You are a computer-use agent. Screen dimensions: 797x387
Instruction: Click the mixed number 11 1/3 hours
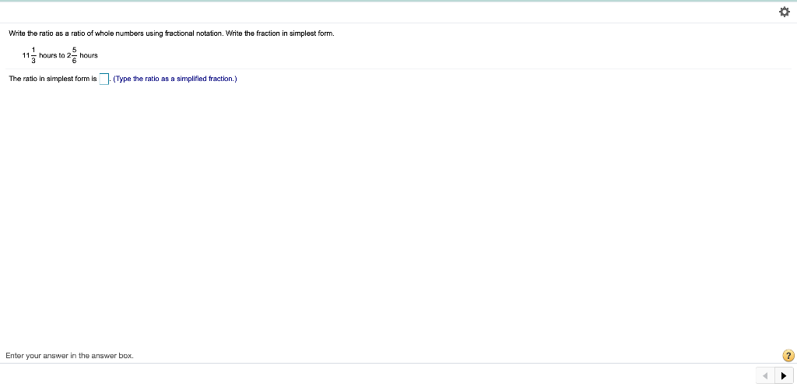click(x=39, y=55)
